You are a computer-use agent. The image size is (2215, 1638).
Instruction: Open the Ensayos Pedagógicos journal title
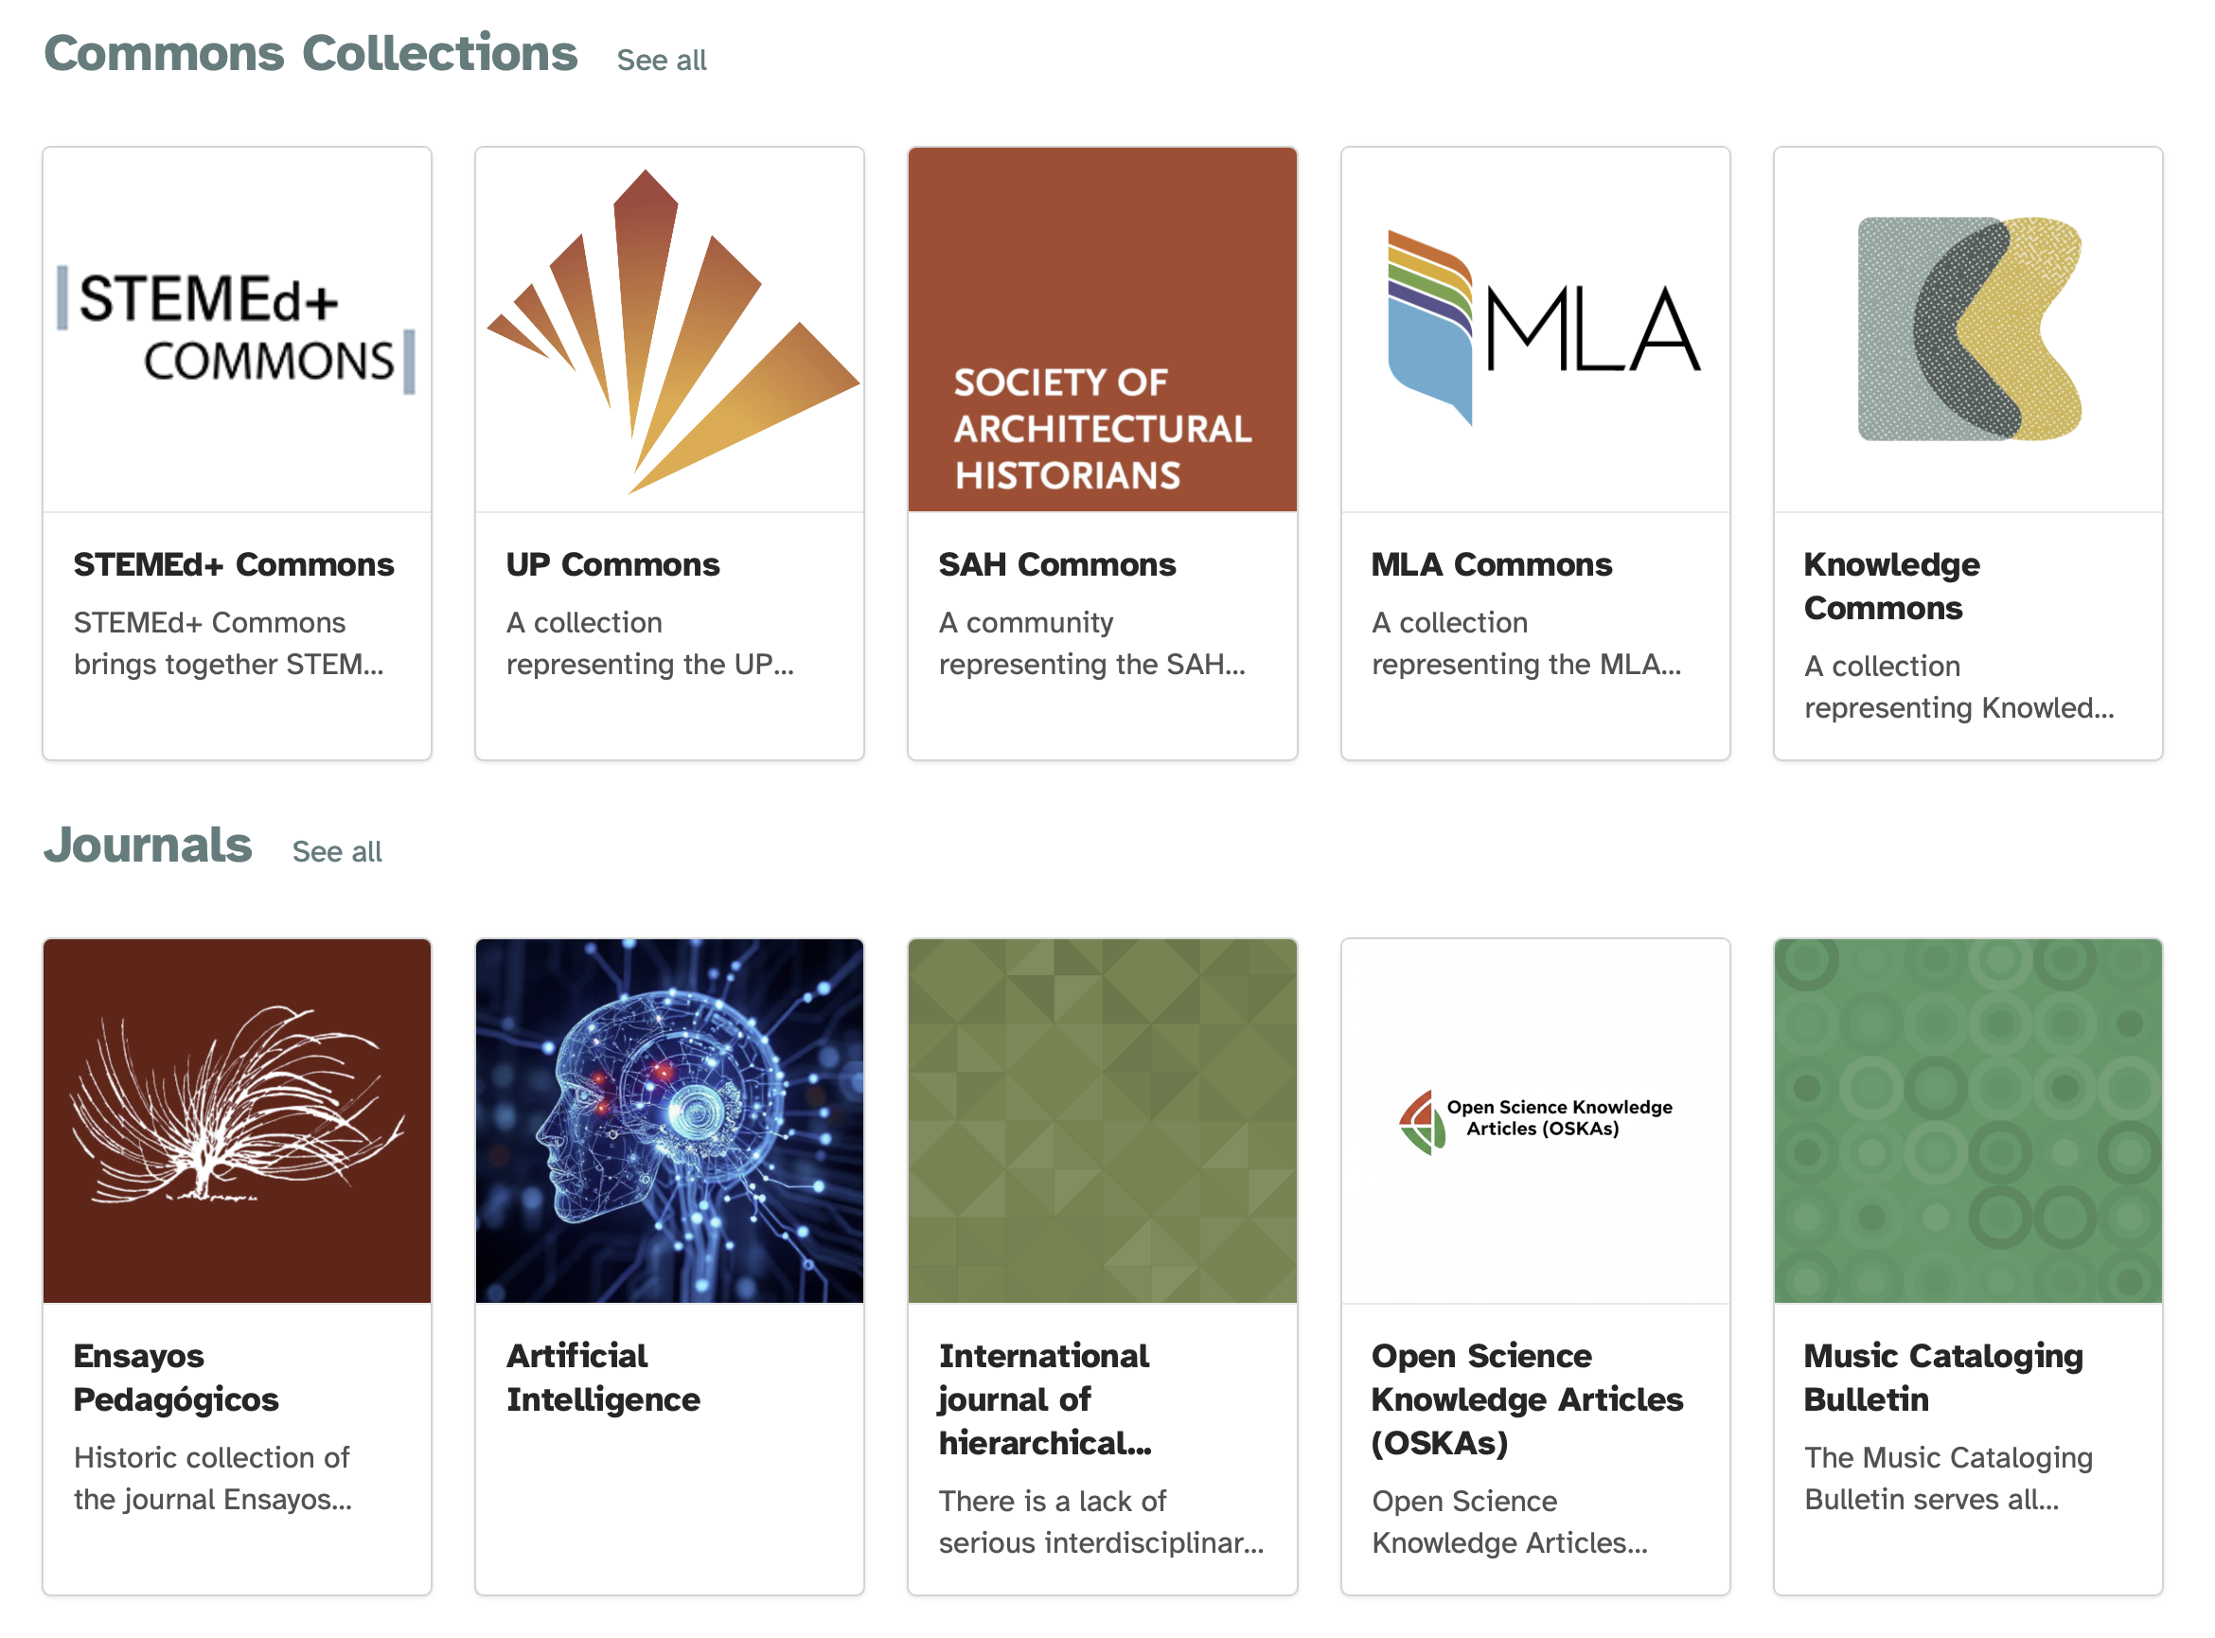click(x=175, y=1377)
